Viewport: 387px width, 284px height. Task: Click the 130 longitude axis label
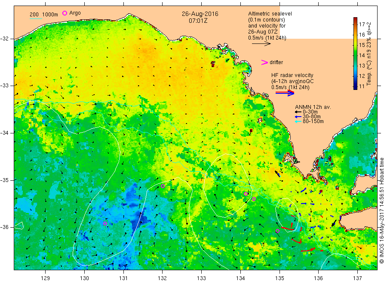(x=84, y=278)
